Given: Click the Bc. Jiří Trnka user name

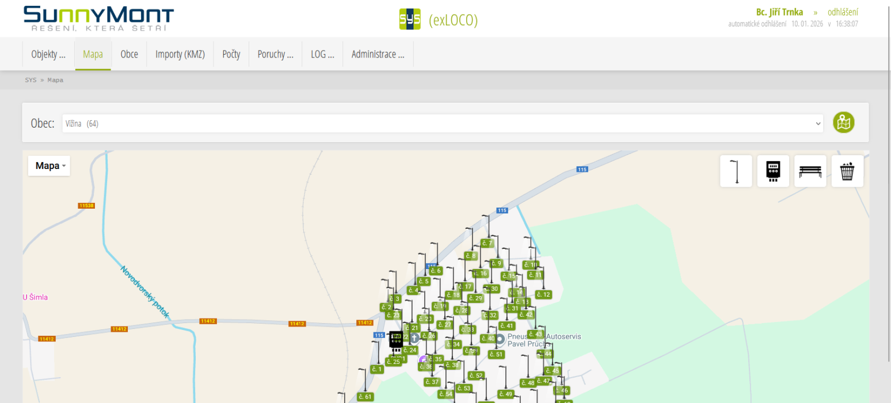Looking at the screenshot, I should point(779,12).
